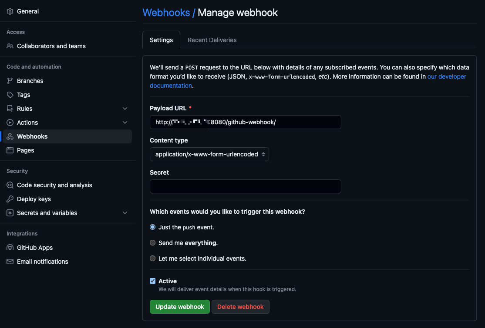485x328 pixels.
Task: Switch to the Settings tab
Action: click(161, 40)
